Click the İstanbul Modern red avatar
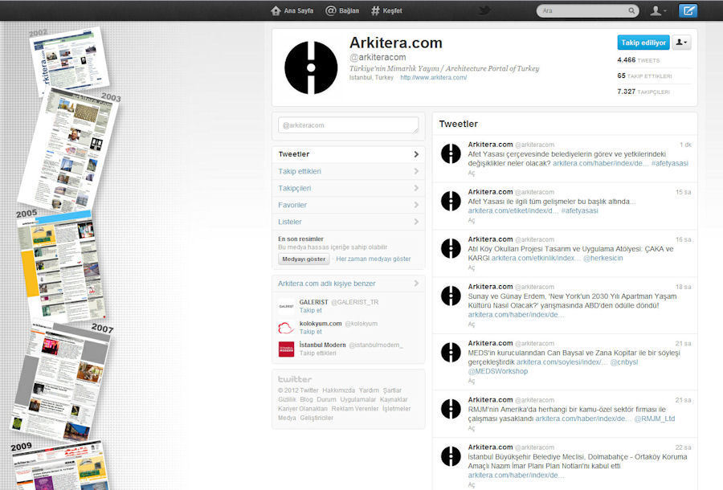Image resolution: width=723 pixels, height=490 pixels. point(286,349)
